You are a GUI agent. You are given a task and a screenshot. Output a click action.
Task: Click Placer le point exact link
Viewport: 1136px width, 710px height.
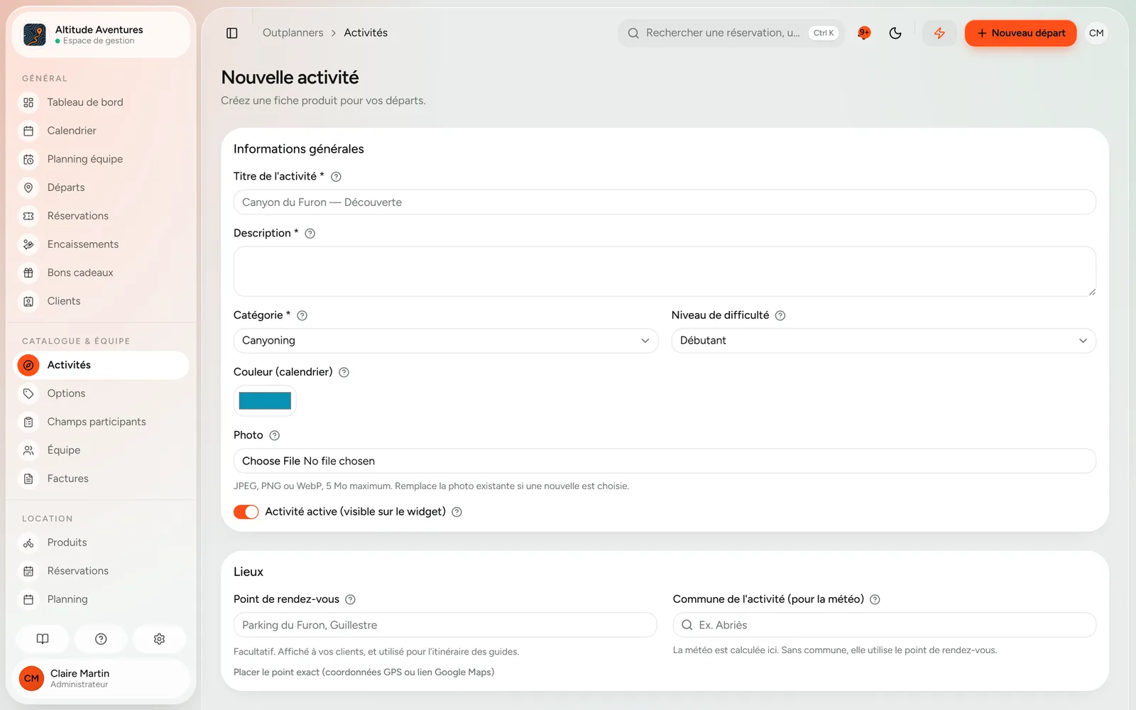click(364, 672)
